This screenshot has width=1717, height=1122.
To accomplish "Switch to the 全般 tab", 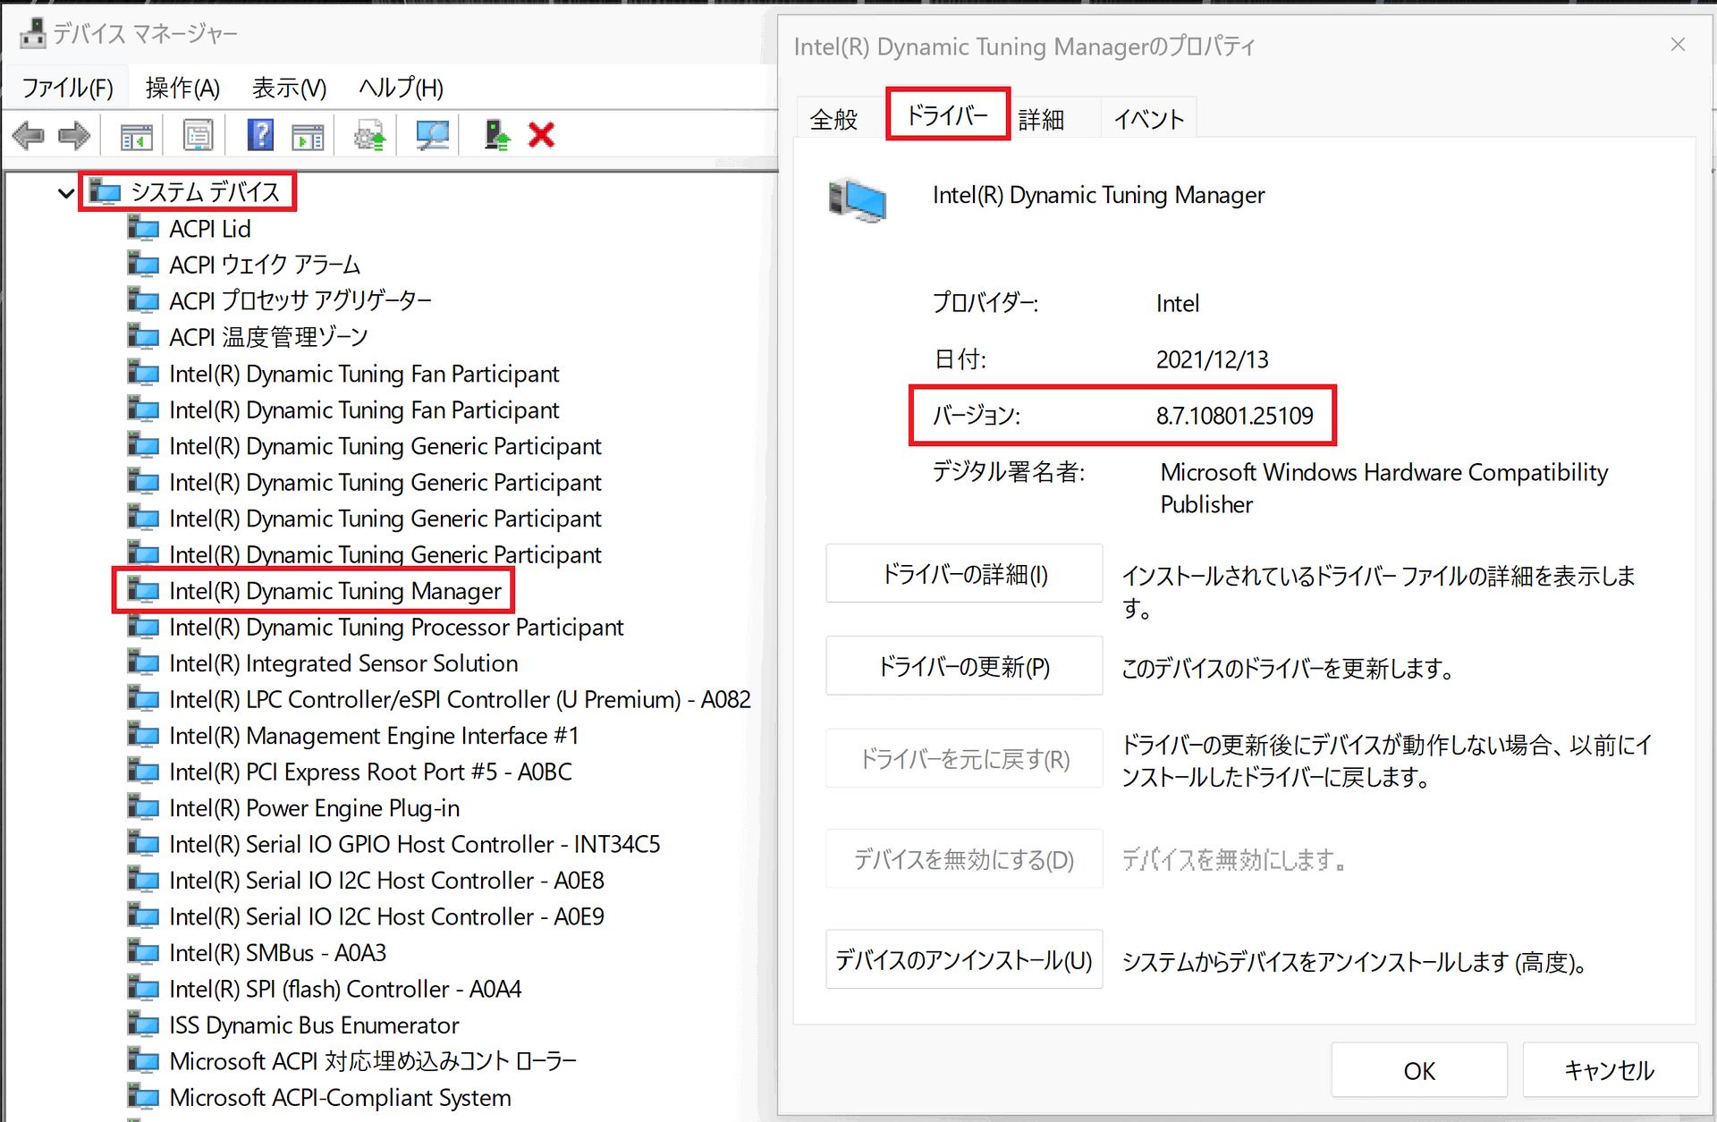I will click(x=834, y=119).
